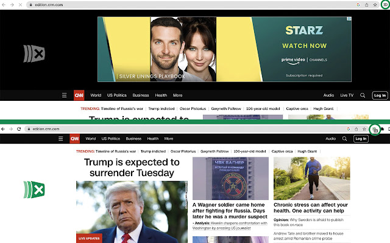Open search in the bottom CNN navbar
Screen dimensions: 390x243
pyautogui.click(x=344, y=139)
